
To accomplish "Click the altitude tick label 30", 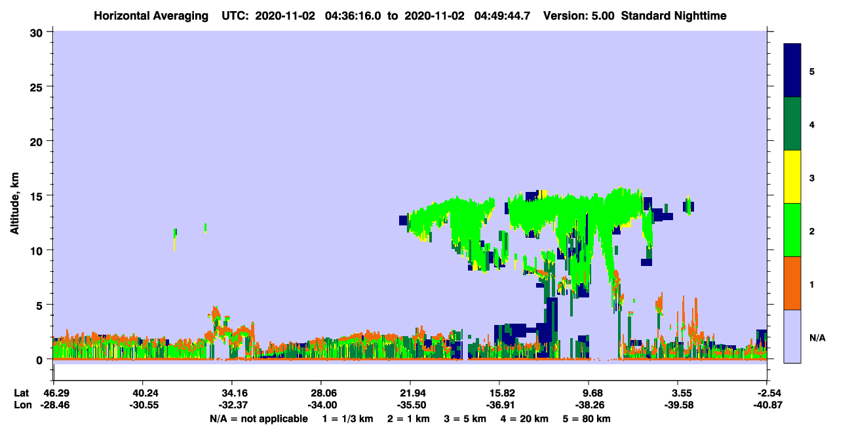I will coord(38,31).
